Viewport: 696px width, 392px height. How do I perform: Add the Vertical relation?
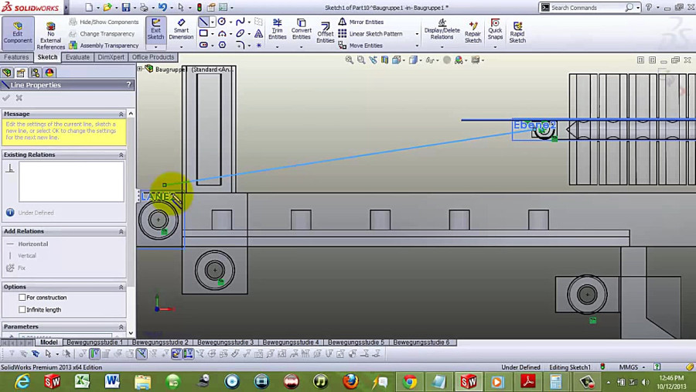tap(22, 256)
